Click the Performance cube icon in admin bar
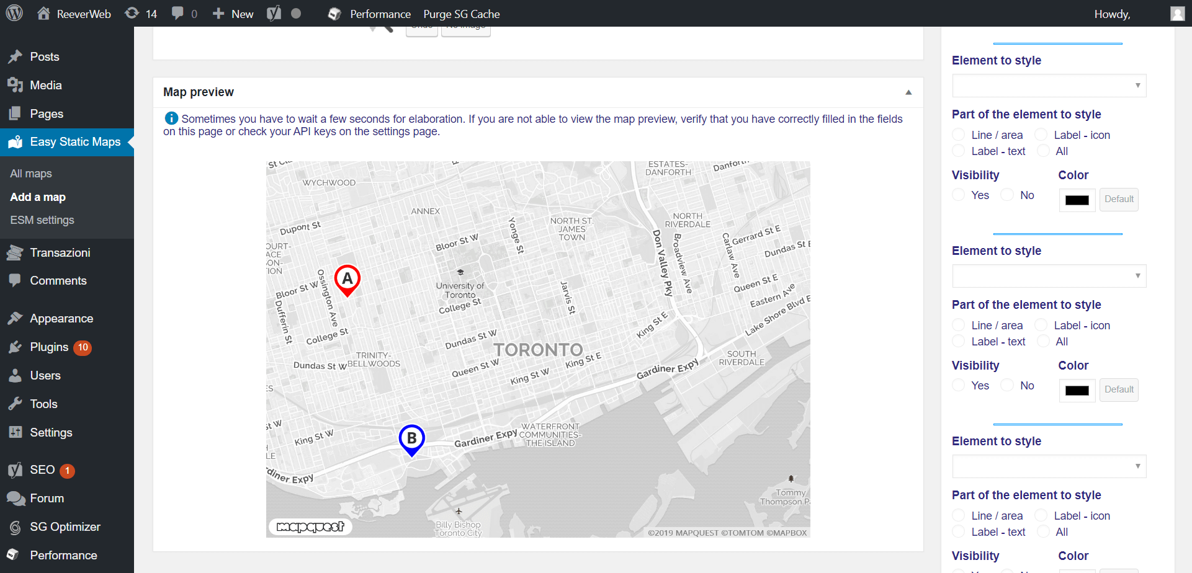 334,14
